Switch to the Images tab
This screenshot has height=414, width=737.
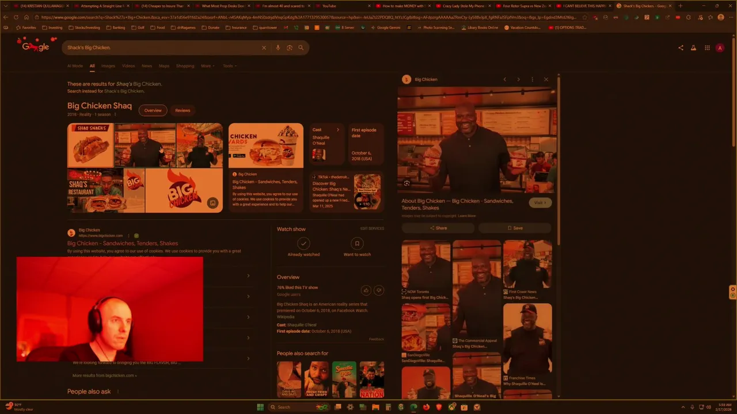click(108, 66)
